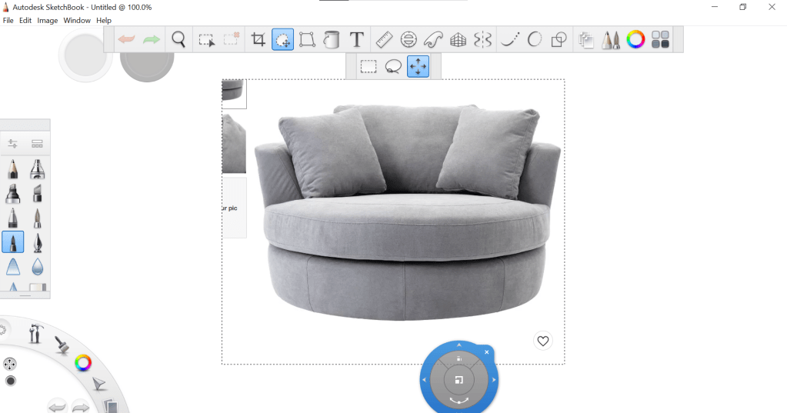Toggle Symmetry drawing mode
Image resolution: width=787 pixels, height=413 pixels.
[x=482, y=40]
